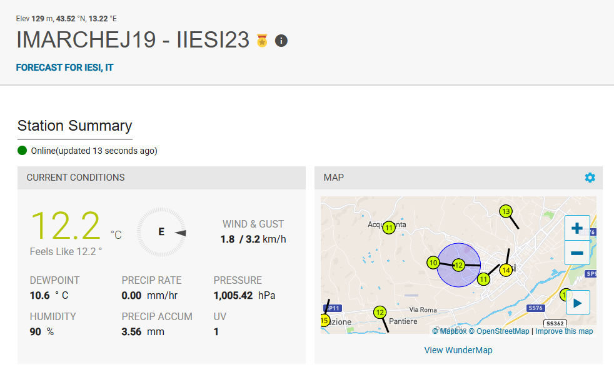This screenshot has width=614, height=372.
Task: Select the station marker labeled 14
Action: tap(506, 270)
